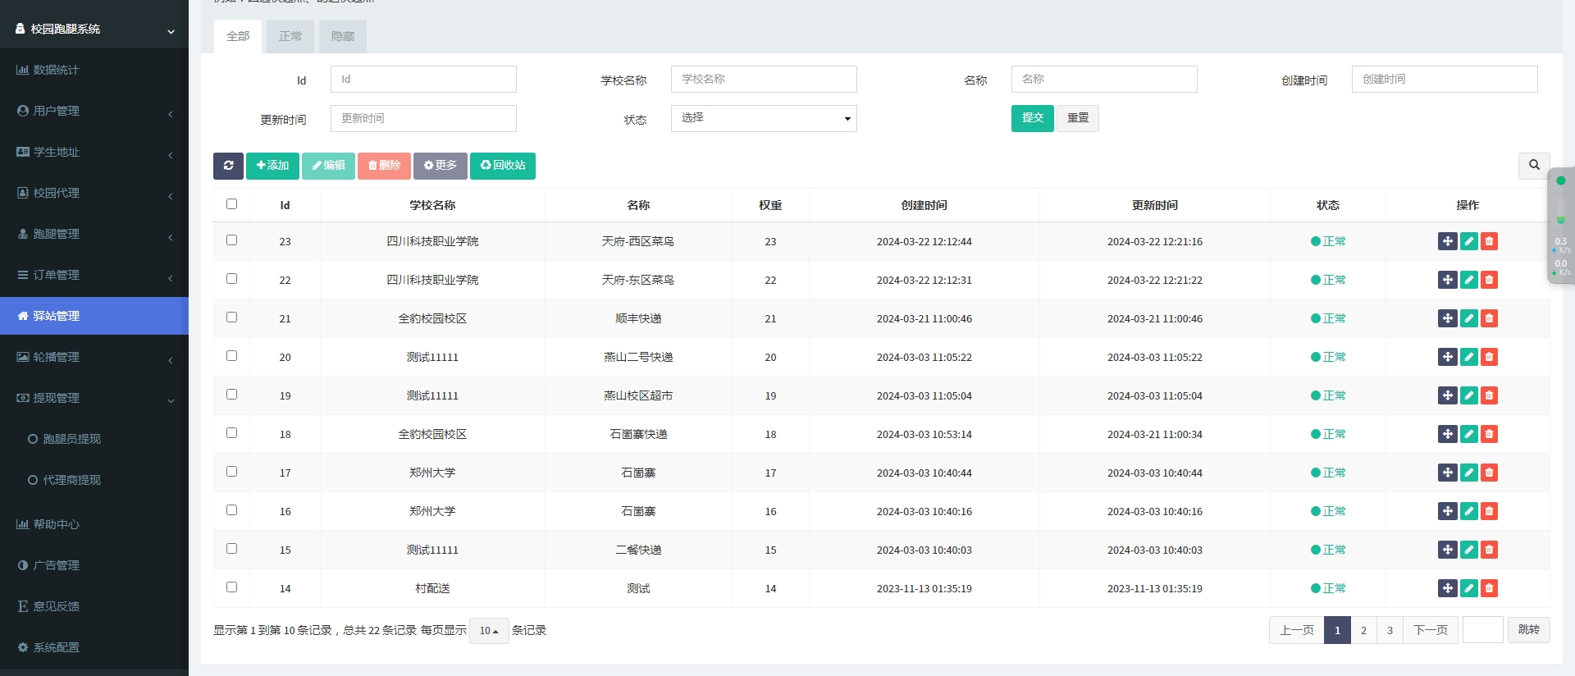1575x676 pixels.
Task: Click the green edit pencil for row 14
Action: 1468,588
